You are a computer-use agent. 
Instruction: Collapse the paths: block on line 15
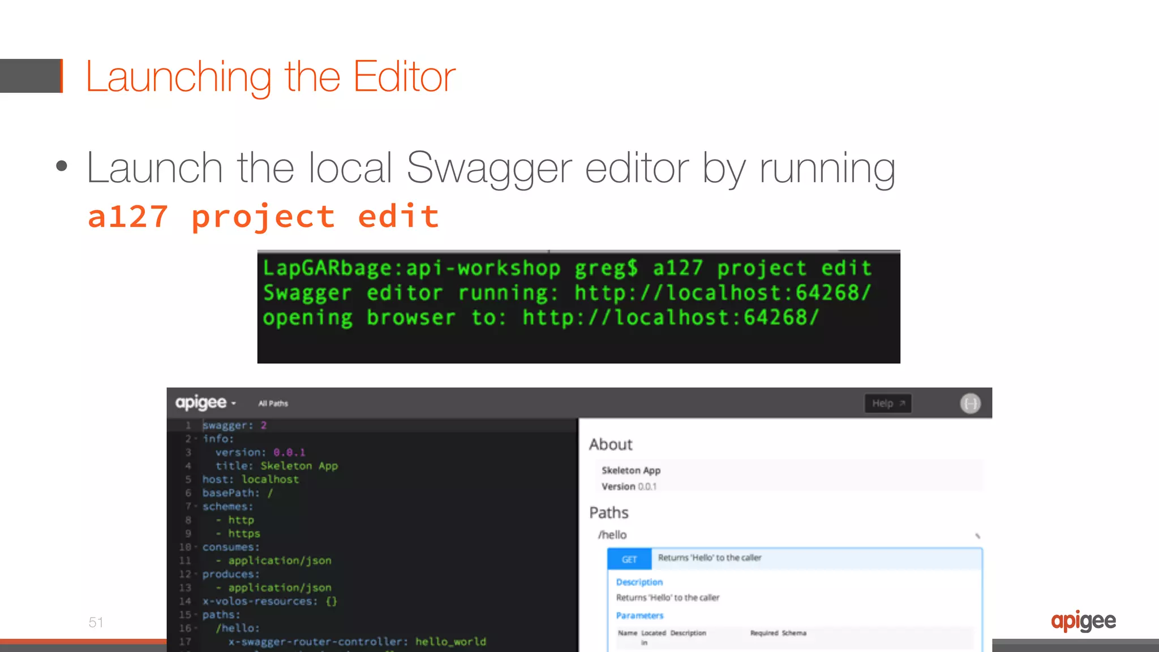point(196,615)
